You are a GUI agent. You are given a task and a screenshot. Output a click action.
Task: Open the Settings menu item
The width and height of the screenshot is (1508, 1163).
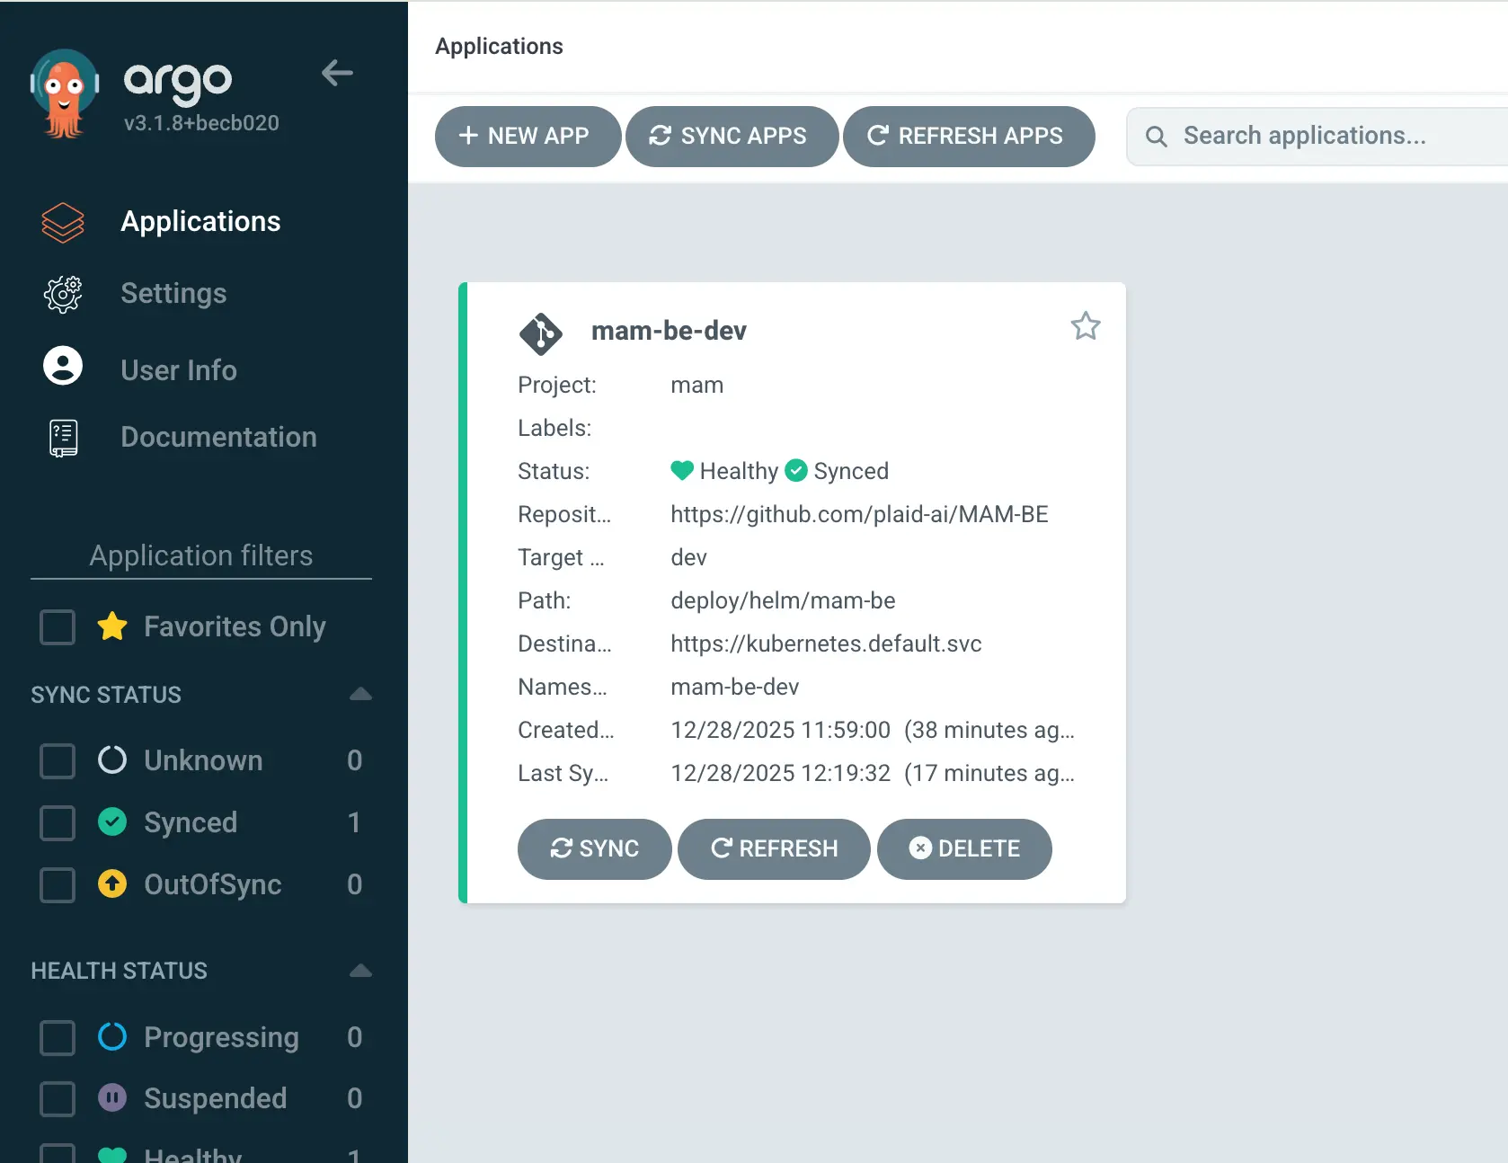(173, 294)
